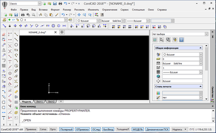Toggle ОСлед tracking in status bar
The height and width of the screenshot is (133, 216).
coord(96,129)
